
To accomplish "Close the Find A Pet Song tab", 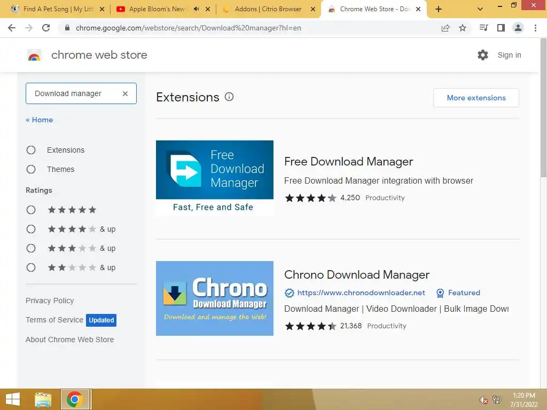I will point(102,9).
